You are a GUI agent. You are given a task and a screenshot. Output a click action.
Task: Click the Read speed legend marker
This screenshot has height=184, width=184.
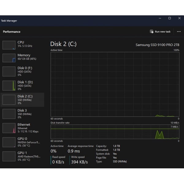[x=51, y=160]
